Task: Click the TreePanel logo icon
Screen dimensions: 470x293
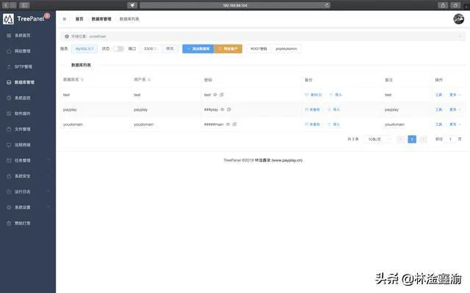Action: pyautogui.click(x=8, y=19)
